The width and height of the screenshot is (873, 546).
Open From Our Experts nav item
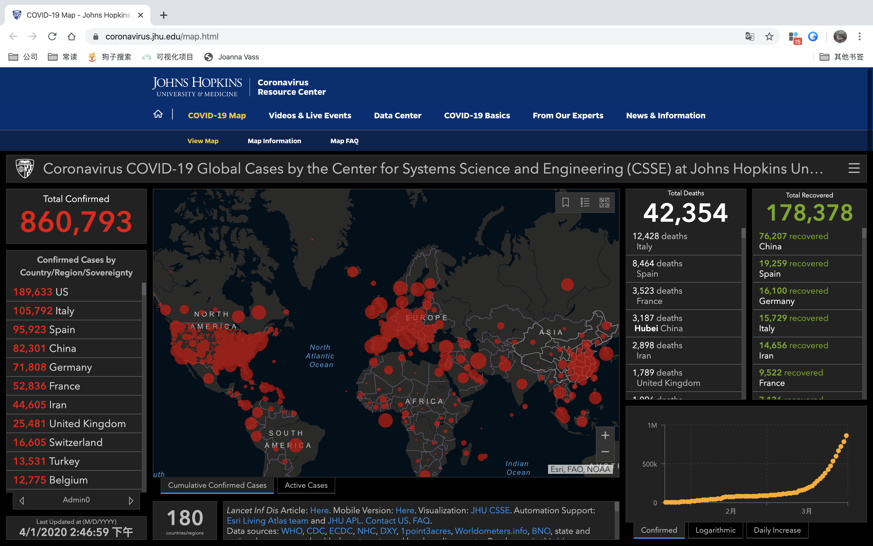[568, 116]
